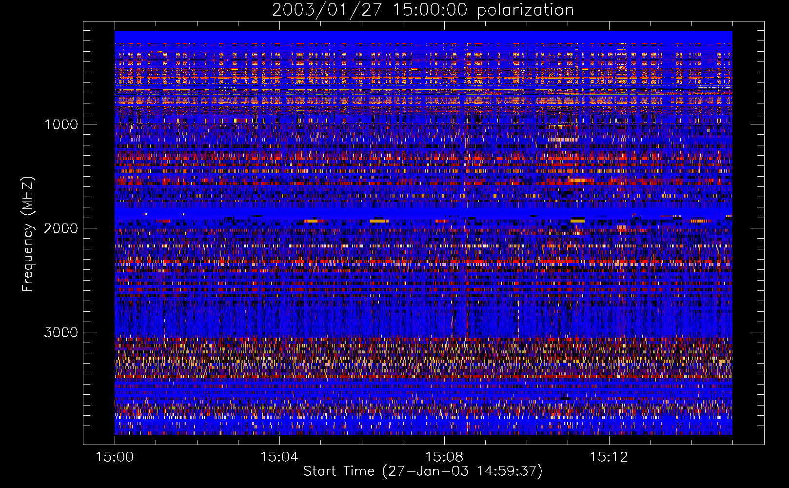Pick the orange segment near 15:06 at 2000 MHz
Image resolution: width=789 pixels, height=488 pixels.
click(379, 221)
